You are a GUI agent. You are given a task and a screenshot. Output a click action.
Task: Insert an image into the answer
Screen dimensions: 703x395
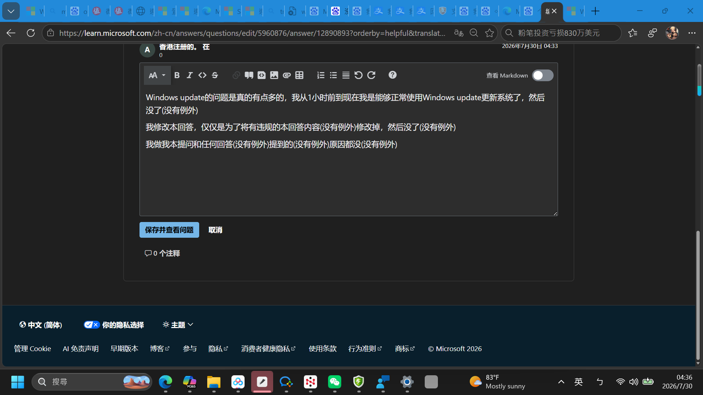tap(274, 75)
